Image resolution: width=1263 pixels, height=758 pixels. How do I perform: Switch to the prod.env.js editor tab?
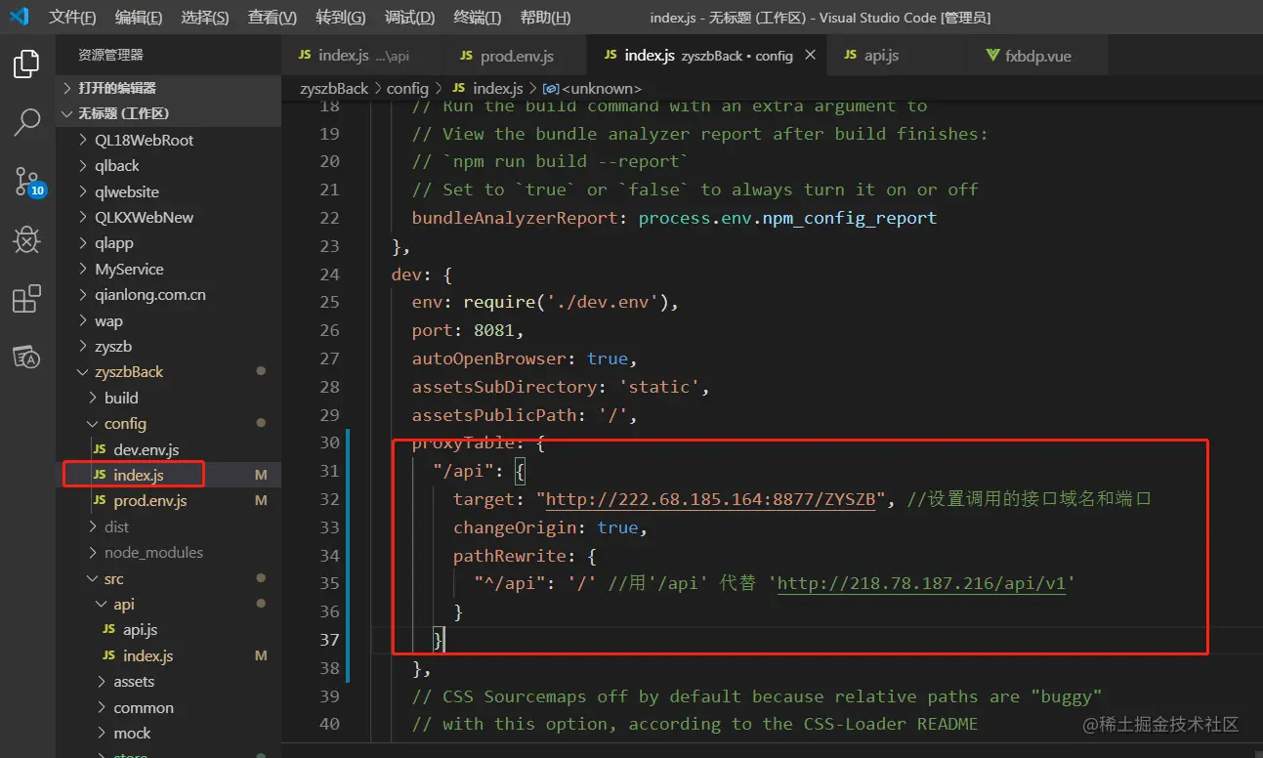pos(513,56)
